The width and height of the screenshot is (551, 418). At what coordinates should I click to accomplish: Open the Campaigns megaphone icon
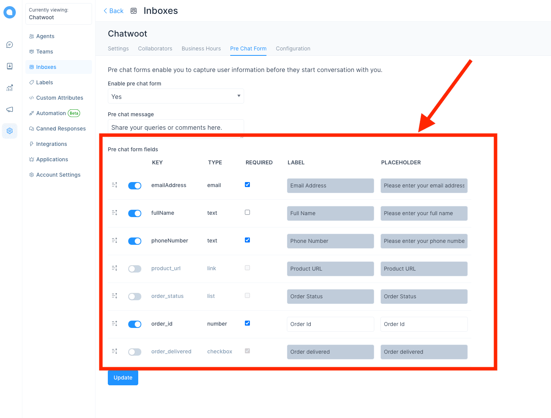10,109
